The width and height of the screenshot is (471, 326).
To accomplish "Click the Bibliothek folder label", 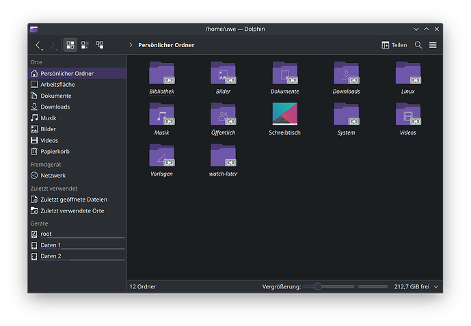I will point(161,92).
